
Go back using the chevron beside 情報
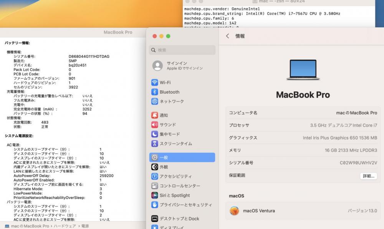click(x=227, y=36)
